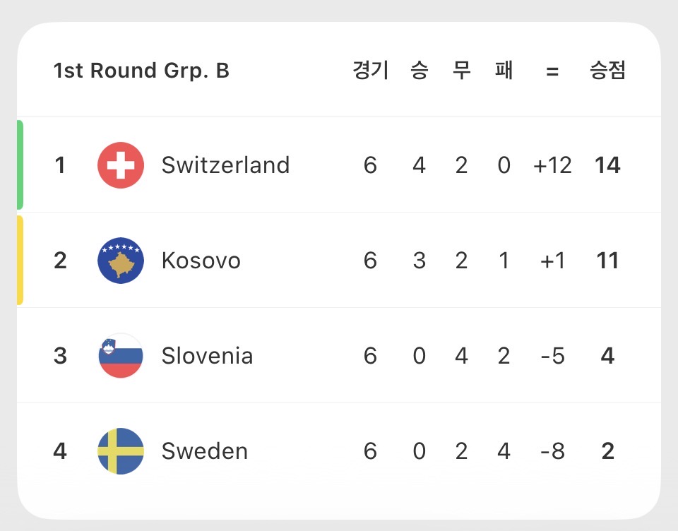Click the 승 wins column header
Screen dimensions: 678x531
(419, 71)
